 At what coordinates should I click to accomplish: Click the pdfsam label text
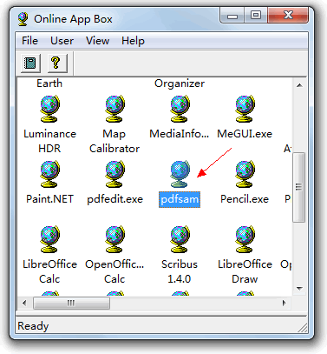click(x=180, y=199)
